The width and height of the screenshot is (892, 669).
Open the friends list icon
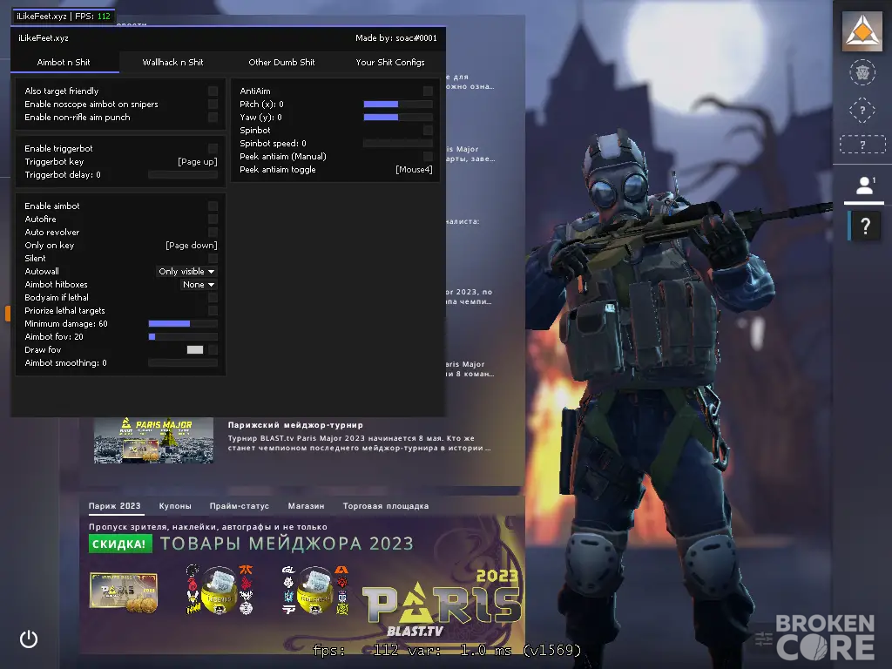(864, 186)
